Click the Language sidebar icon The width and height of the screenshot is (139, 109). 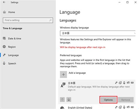tap(4, 55)
